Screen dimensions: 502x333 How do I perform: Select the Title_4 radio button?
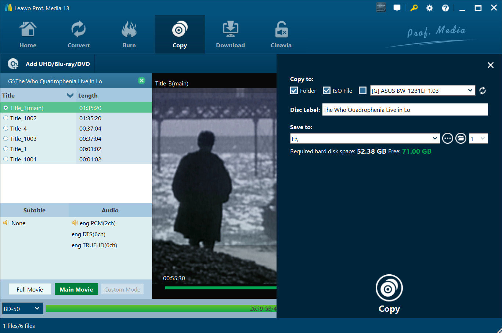(x=6, y=128)
